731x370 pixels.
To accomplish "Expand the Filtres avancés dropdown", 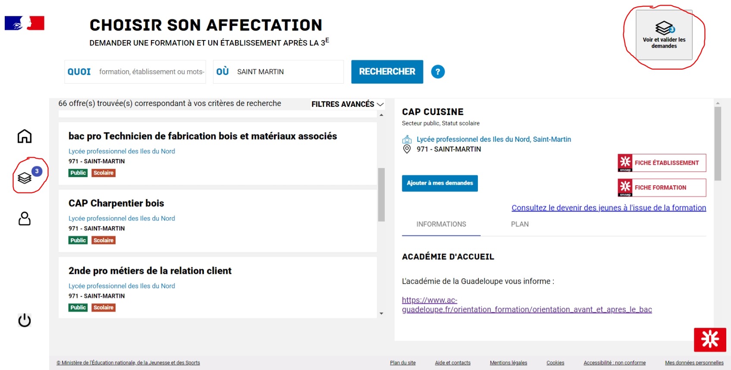I will point(347,104).
